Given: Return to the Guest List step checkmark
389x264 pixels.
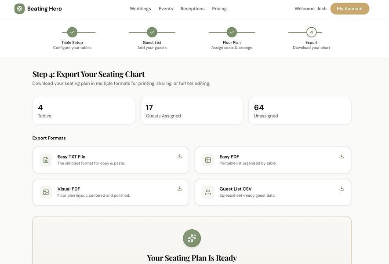Looking at the screenshot, I should (x=152, y=32).
